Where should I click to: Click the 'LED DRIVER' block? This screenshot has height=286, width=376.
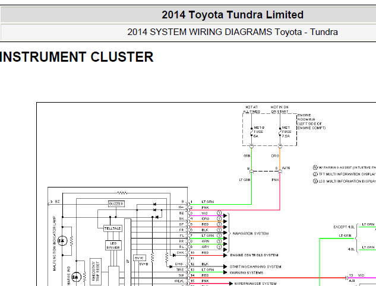tap(113, 245)
